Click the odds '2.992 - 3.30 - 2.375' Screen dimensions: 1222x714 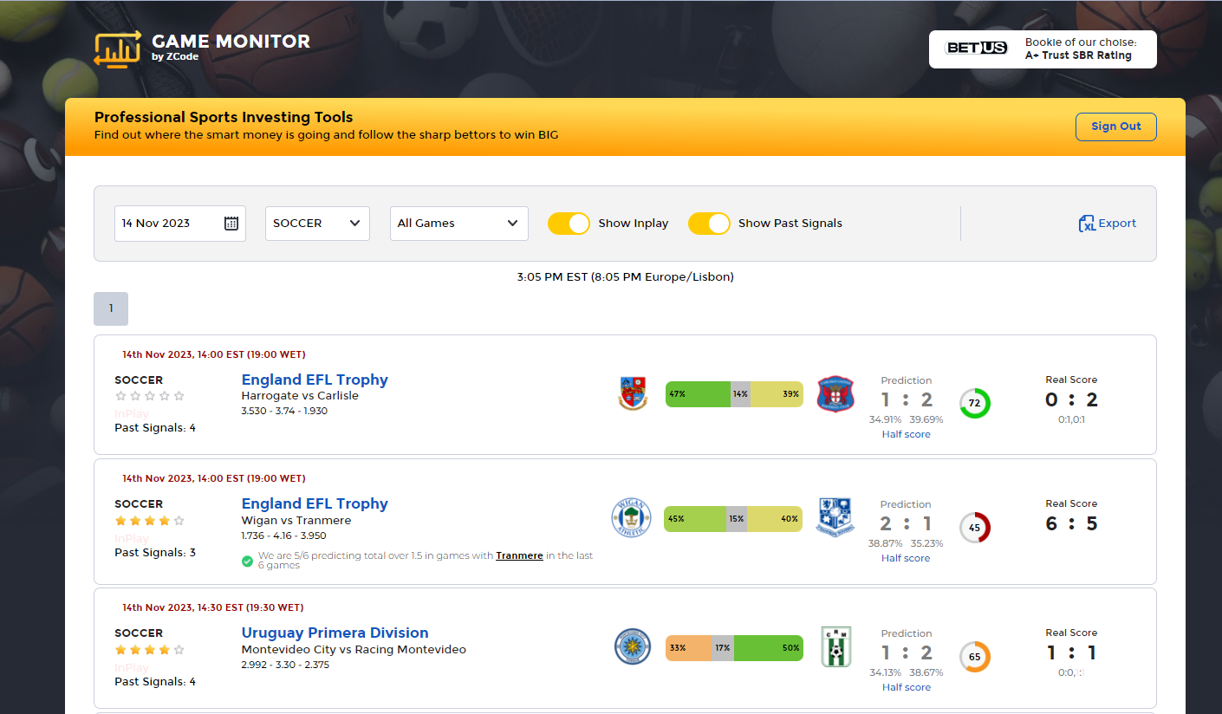[285, 665]
